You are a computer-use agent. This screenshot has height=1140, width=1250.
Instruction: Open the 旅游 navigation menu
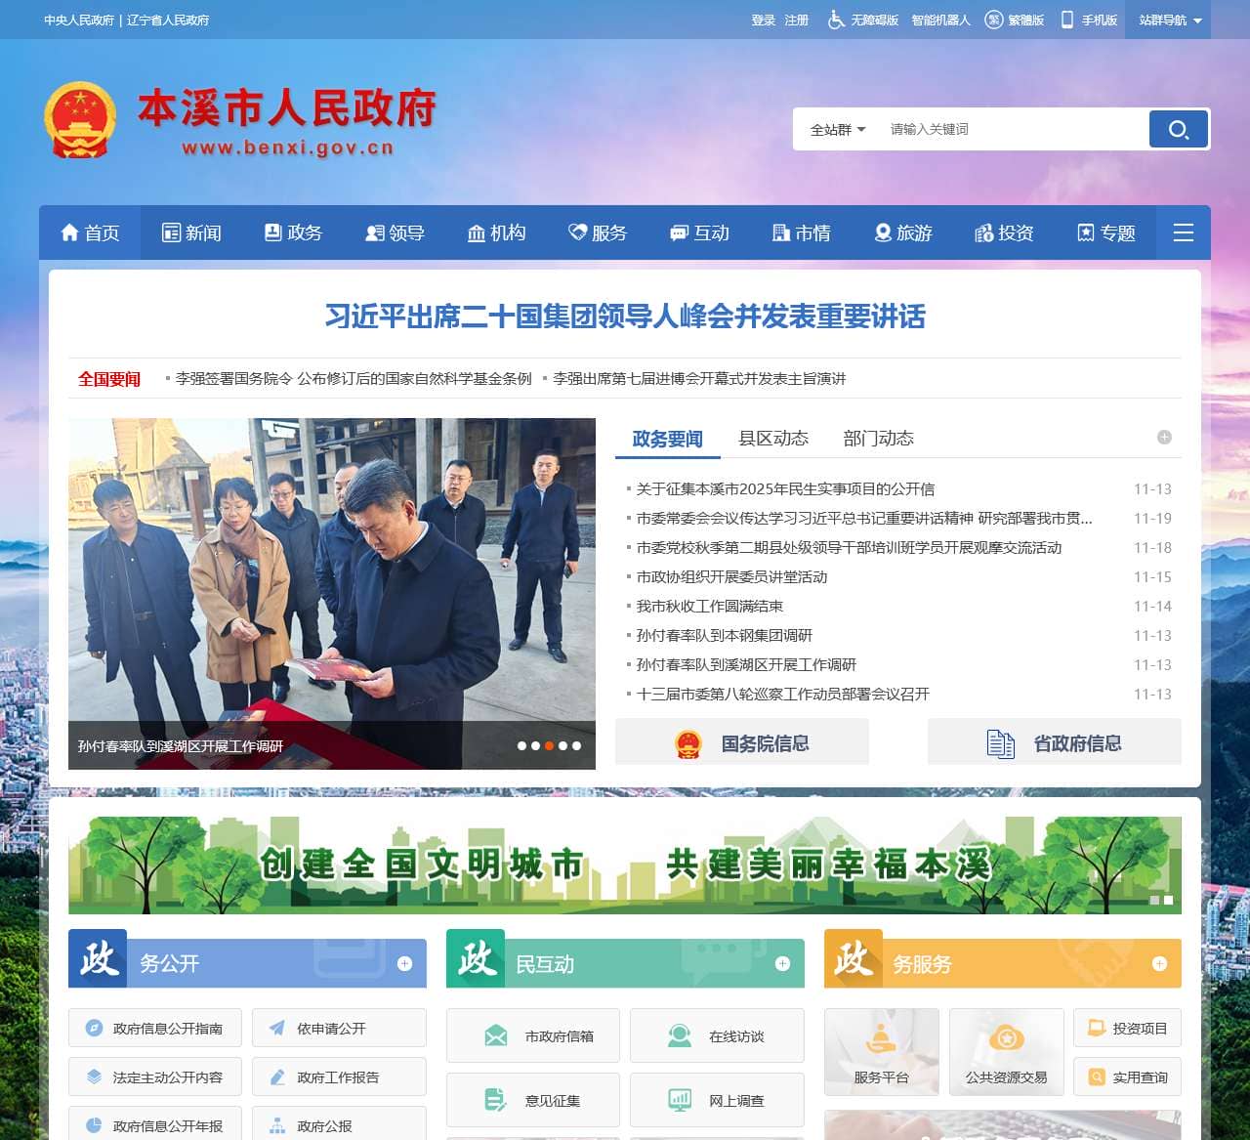[x=903, y=232]
